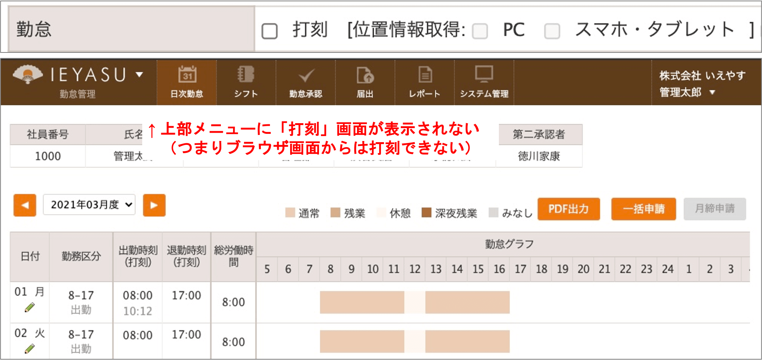Image resolution: width=762 pixels, height=360 pixels.
Task: Click employee number 1000
Action: coord(48,156)
